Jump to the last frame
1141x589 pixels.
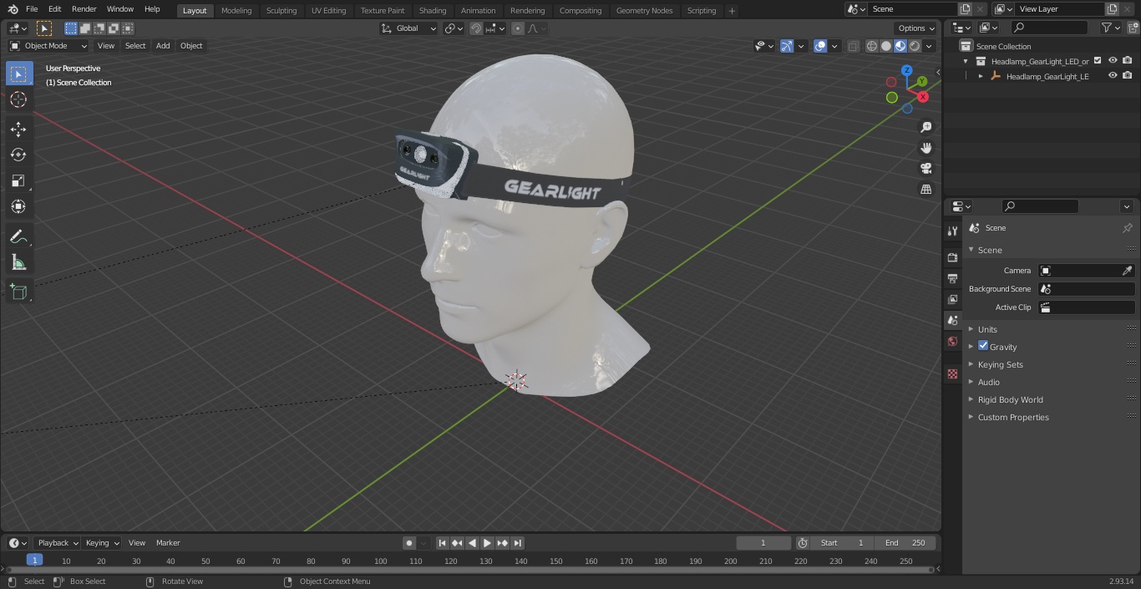pos(518,543)
